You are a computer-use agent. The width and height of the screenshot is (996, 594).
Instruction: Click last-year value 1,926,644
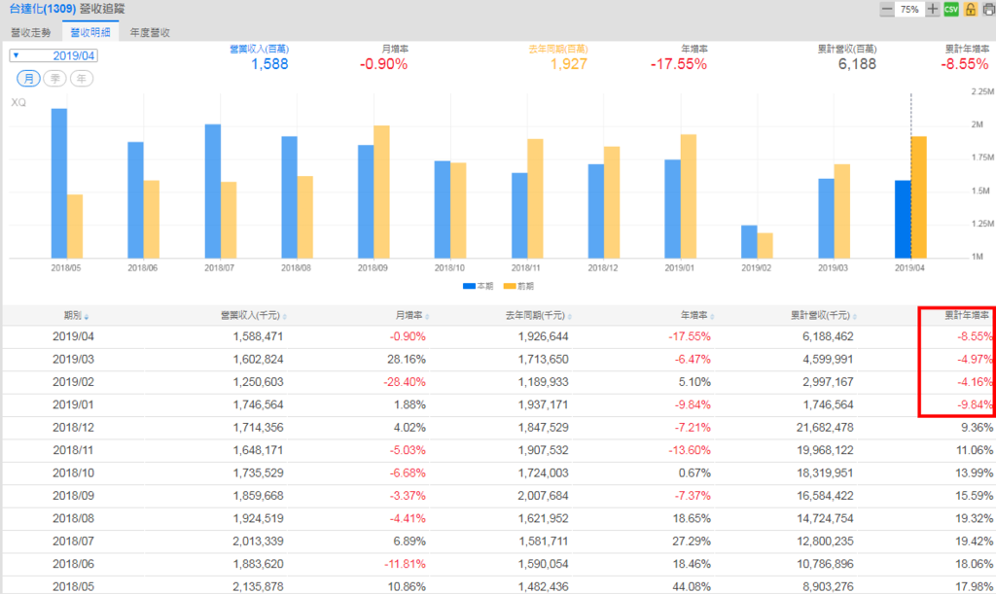click(x=543, y=336)
